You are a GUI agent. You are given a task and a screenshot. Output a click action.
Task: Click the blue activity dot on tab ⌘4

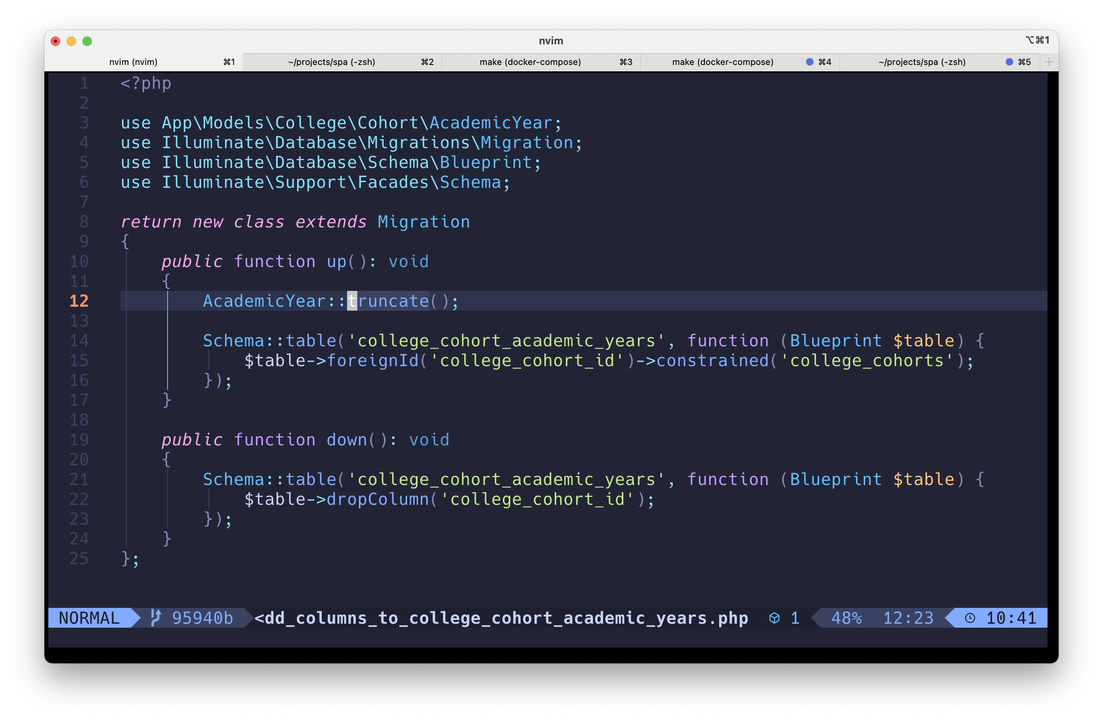(x=810, y=62)
